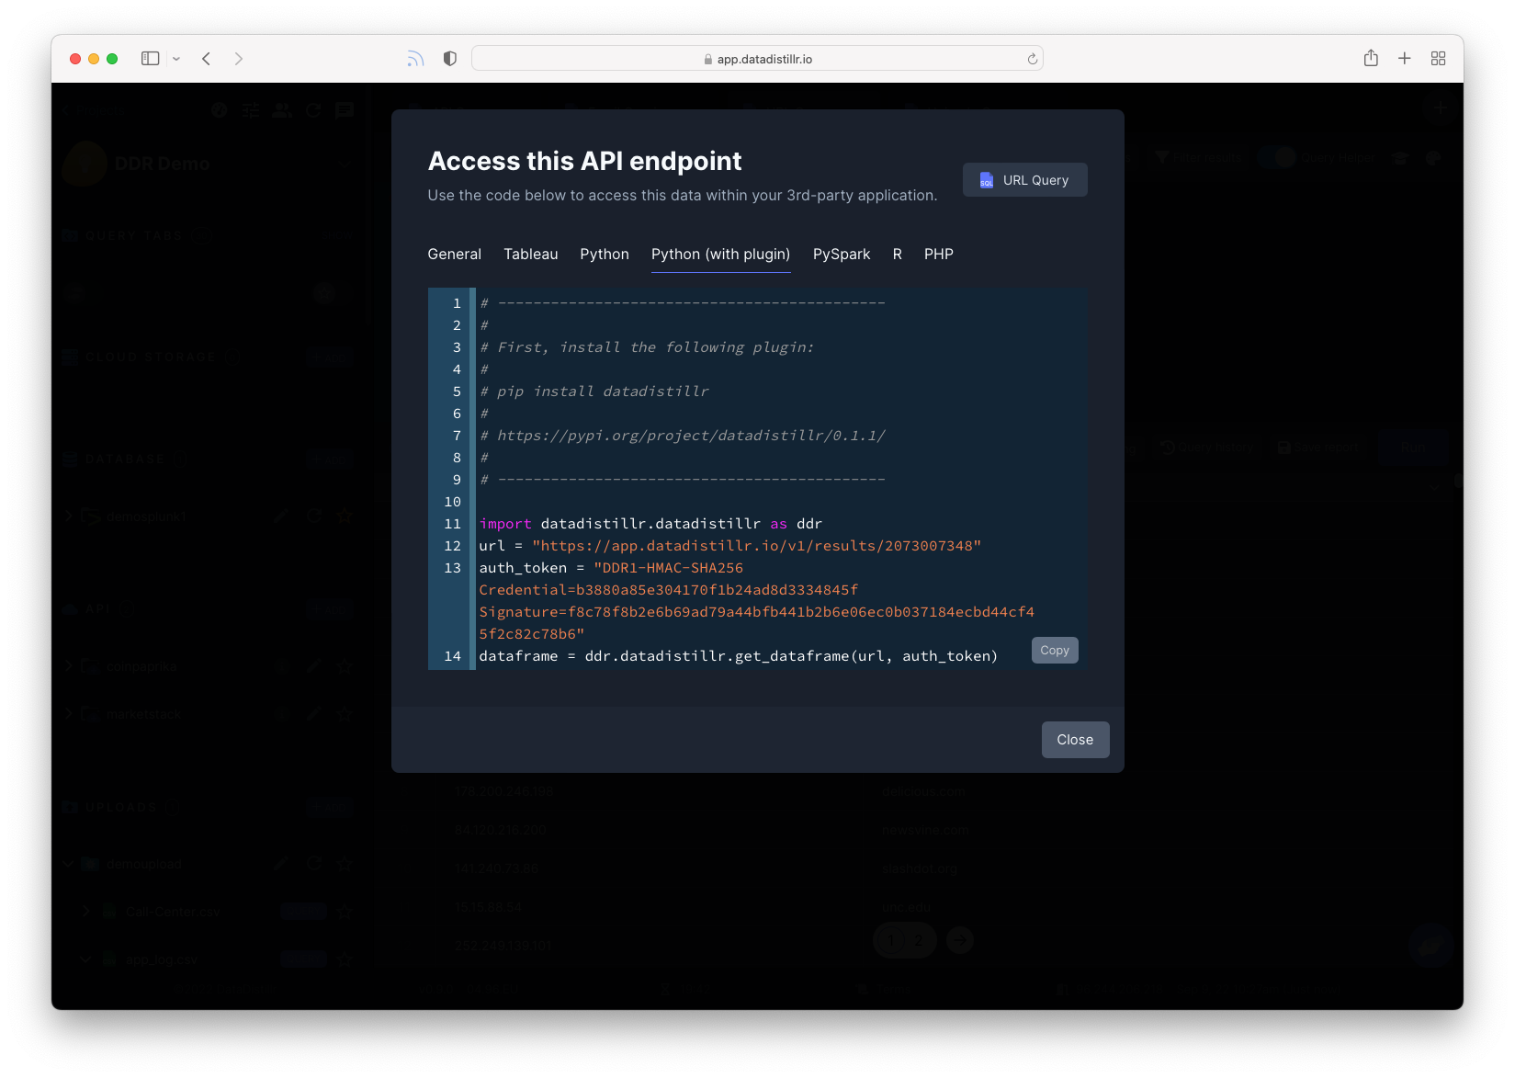Toggle the Safari sidebar icon

pos(150,59)
